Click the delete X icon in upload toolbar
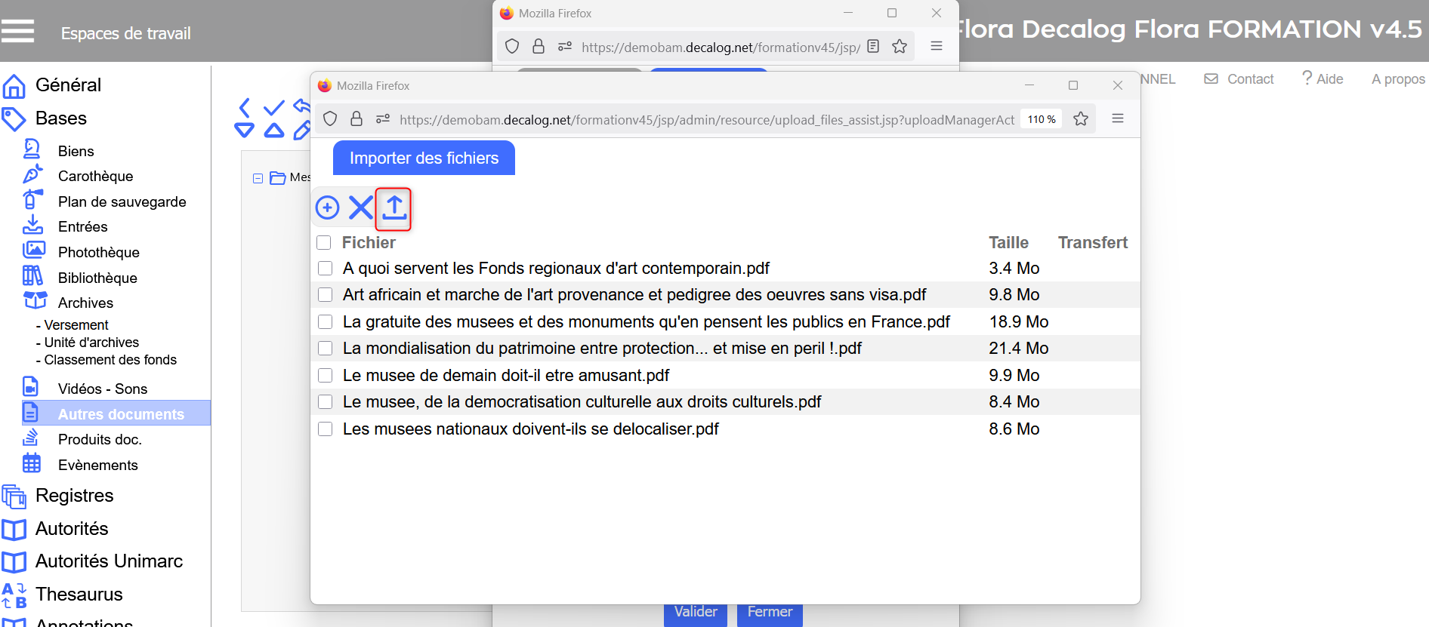The width and height of the screenshot is (1429, 627). (360, 207)
